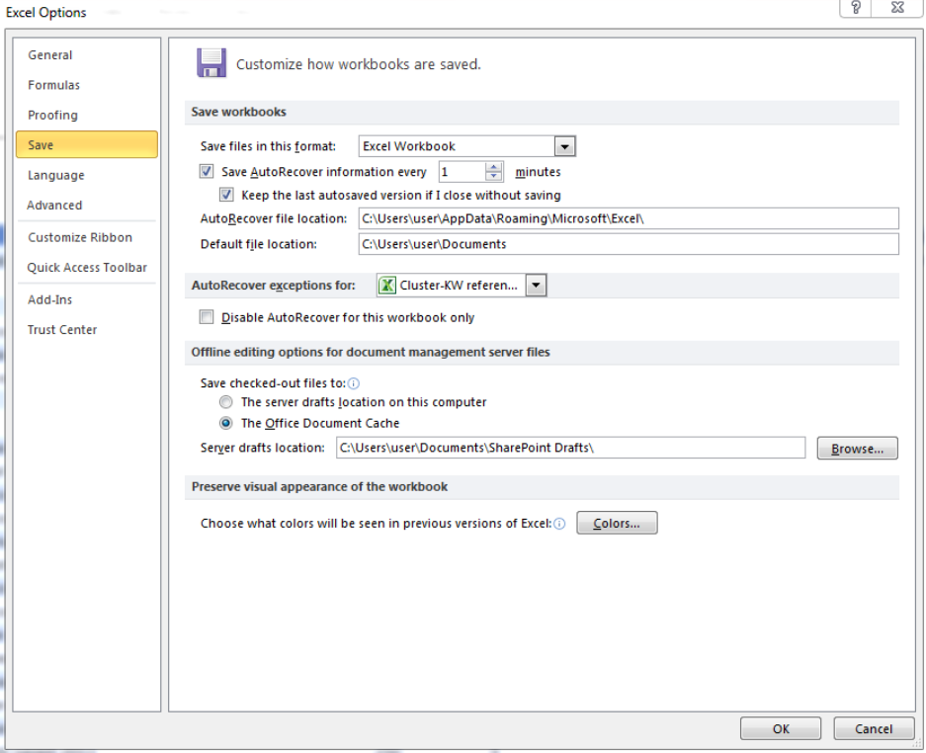The image size is (926, 753).
Task: Toggle Save AutoRecover information checkbox
Action: (x=207, y=171)
